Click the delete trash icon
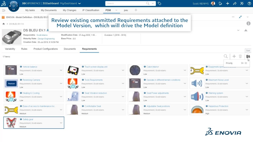The height and width of the screenshot is (142, 253). (x=240, y=56)
